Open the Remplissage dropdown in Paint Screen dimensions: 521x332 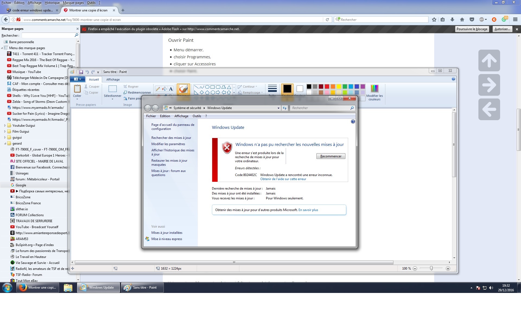click(250, 92)
